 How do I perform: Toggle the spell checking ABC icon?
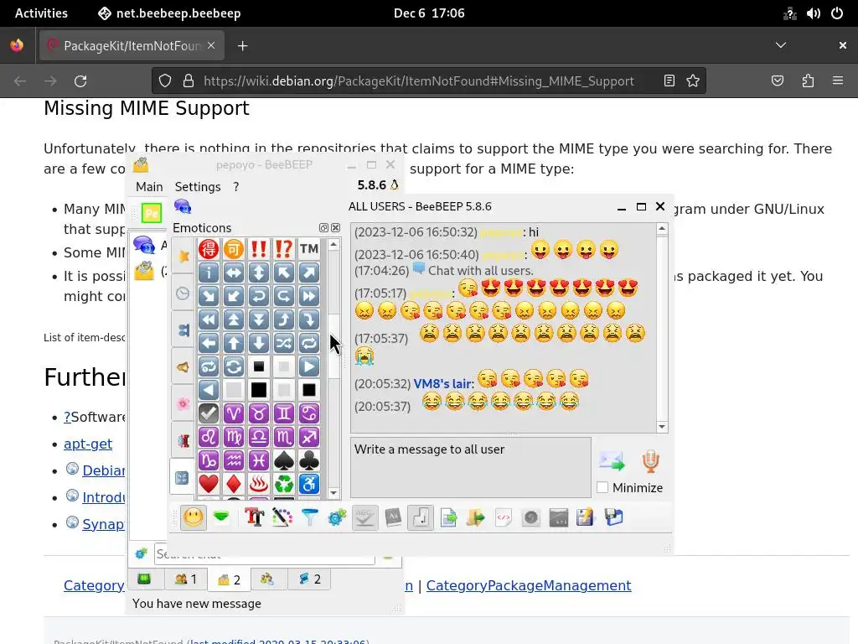(365, 517)
